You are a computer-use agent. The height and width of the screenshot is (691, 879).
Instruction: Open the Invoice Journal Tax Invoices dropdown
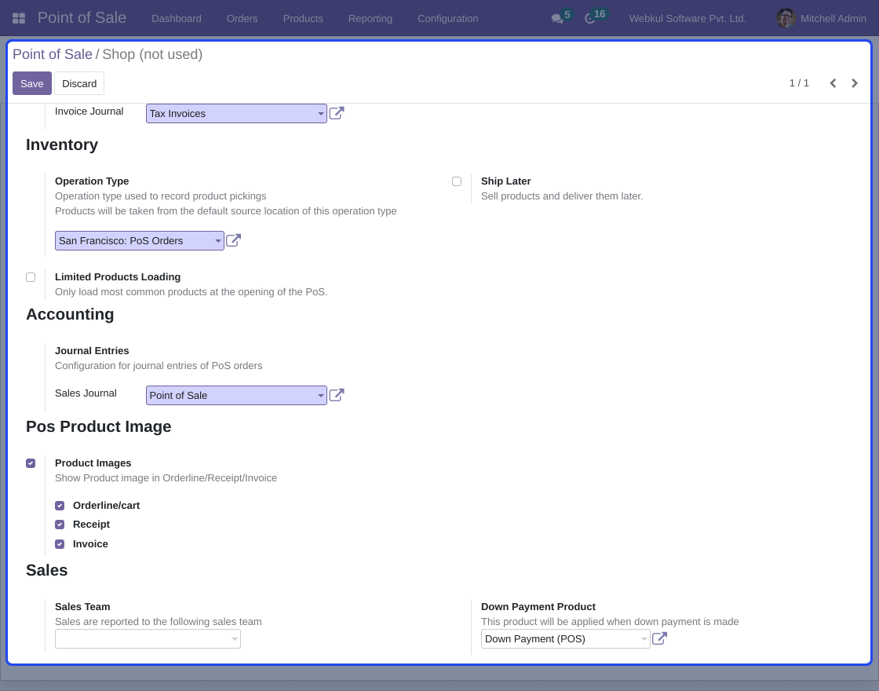point(236,113)
